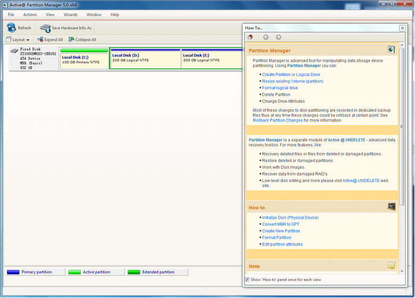Open the Wizards menu
Image resolution: width=415 pixels, height=298 pixels.
pos(70,14)
